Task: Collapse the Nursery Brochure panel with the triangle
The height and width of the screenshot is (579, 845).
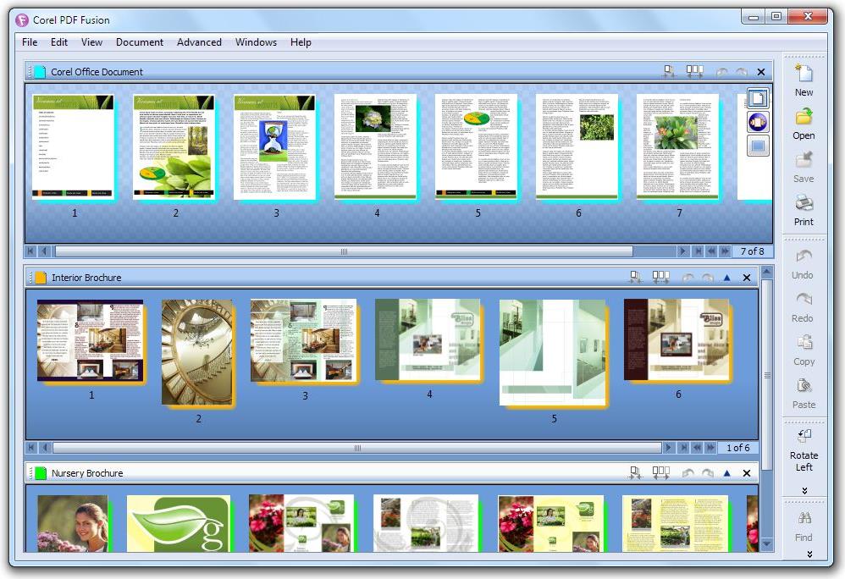Action: pyautogui.click(x=726, y=473)
